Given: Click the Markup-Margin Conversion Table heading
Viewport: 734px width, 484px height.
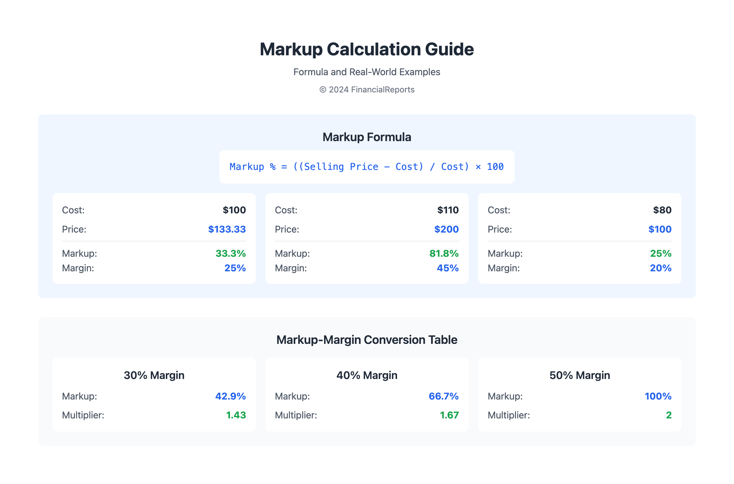Looking at the screenshot, I should pos(367,340).
